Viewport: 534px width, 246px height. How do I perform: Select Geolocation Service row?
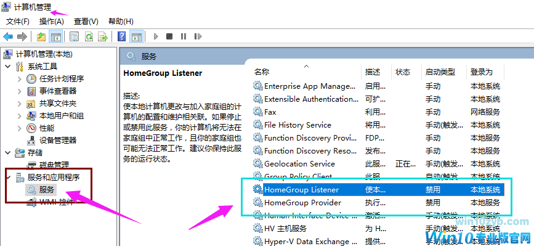[378, 164]
